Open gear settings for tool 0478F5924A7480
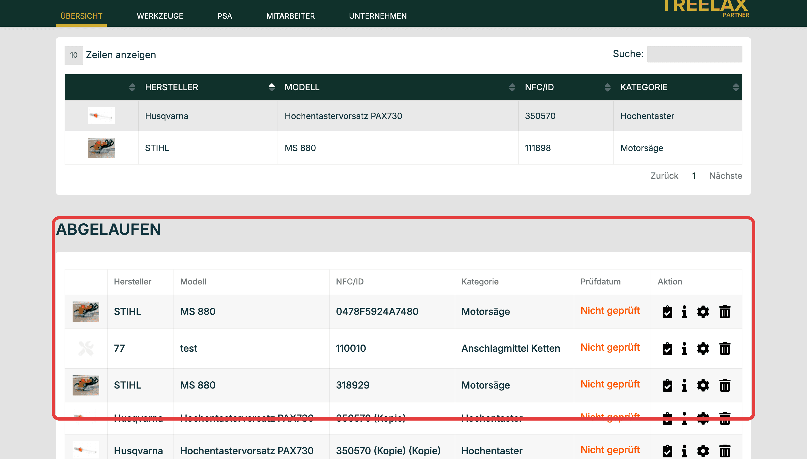 pos(703,312)
